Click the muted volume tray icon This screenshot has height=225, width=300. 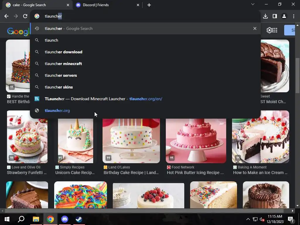pos(262,219)
